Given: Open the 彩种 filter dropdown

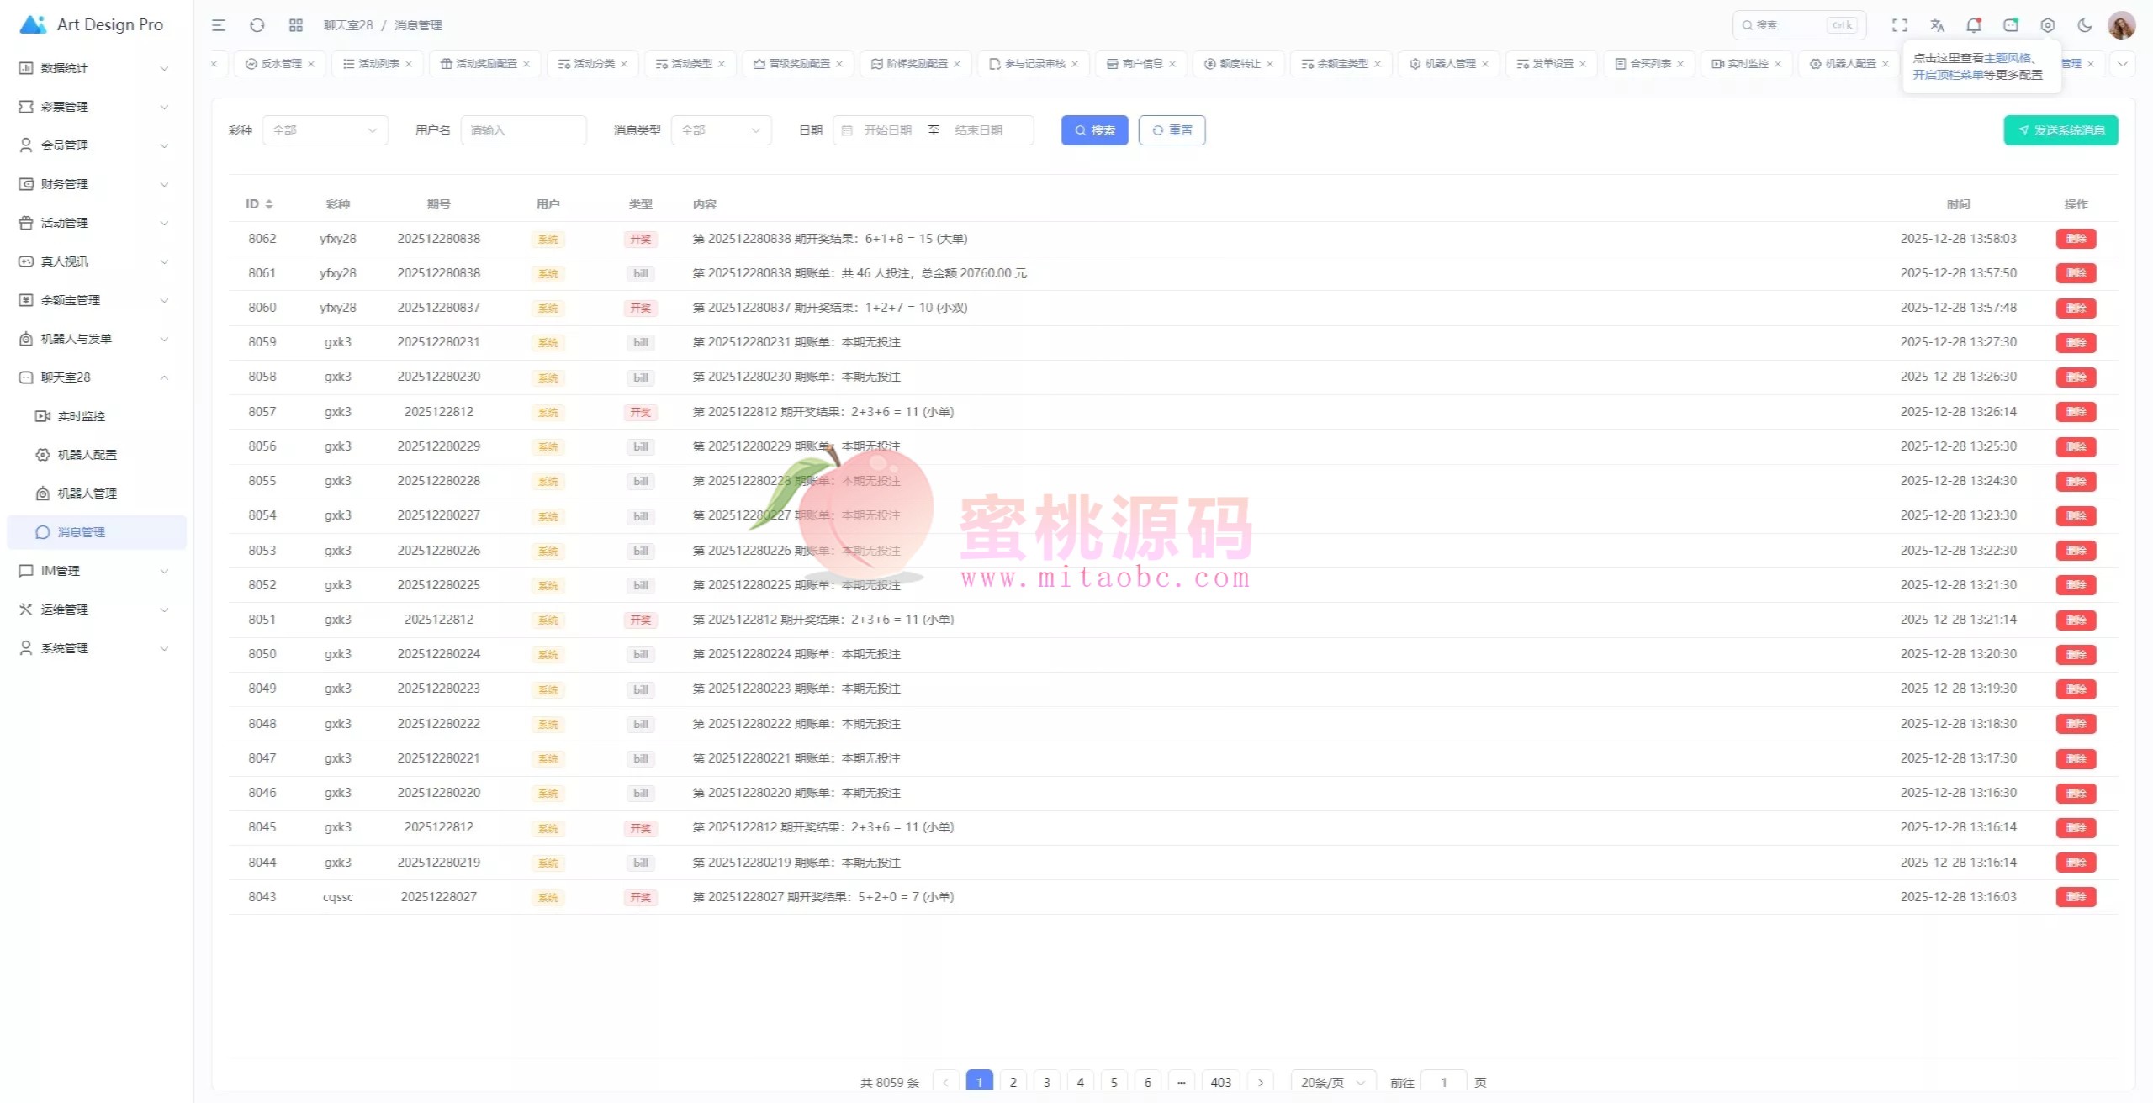Looking at the screenshot, I should [325, 130].
